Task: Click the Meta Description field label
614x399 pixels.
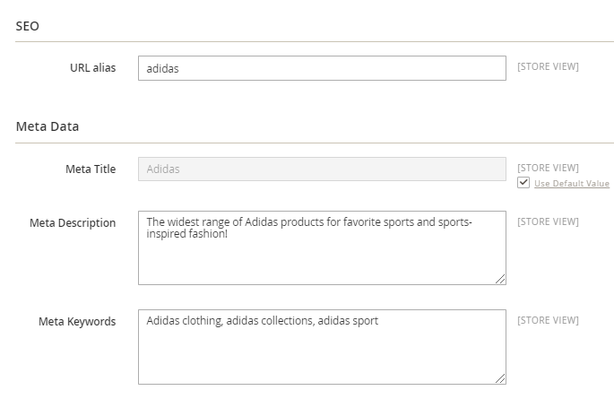Action: pos(73,222)
